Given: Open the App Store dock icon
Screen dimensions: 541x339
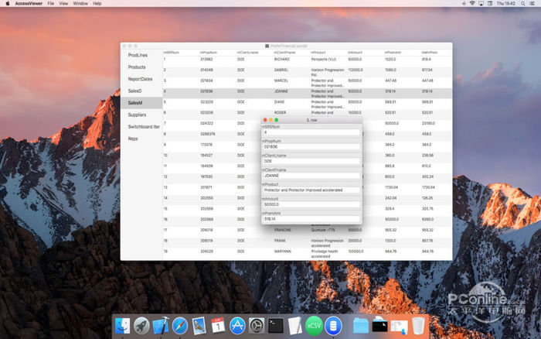Looking at the screenshot, I should pyautogui.click(x=237, y=327).
